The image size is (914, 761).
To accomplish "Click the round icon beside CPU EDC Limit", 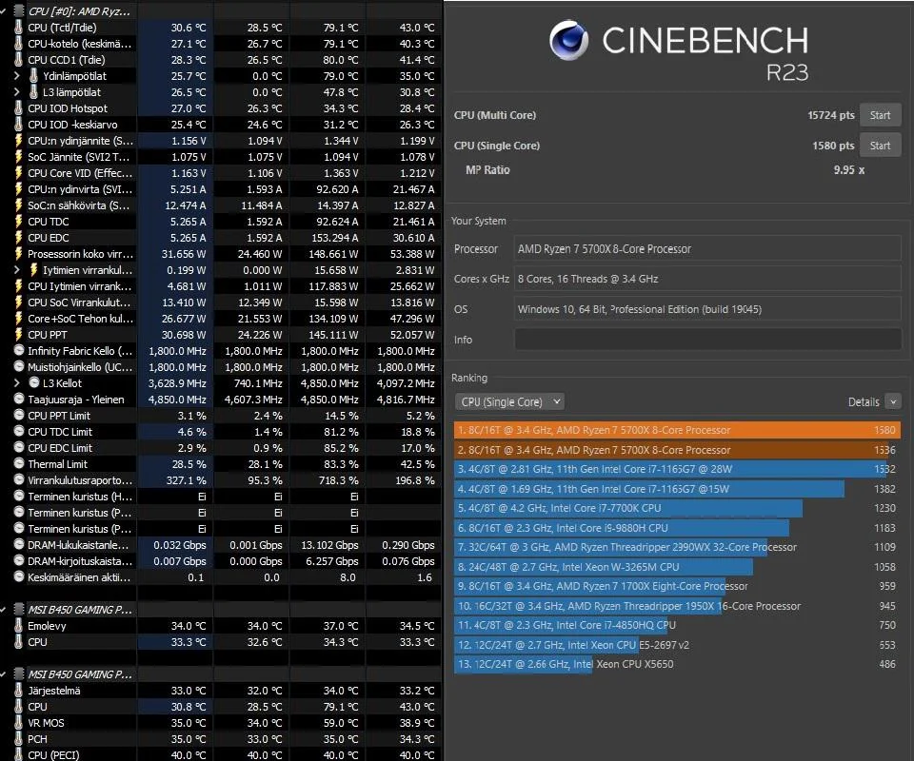I will pyautogui.click(x=19, y=448).
